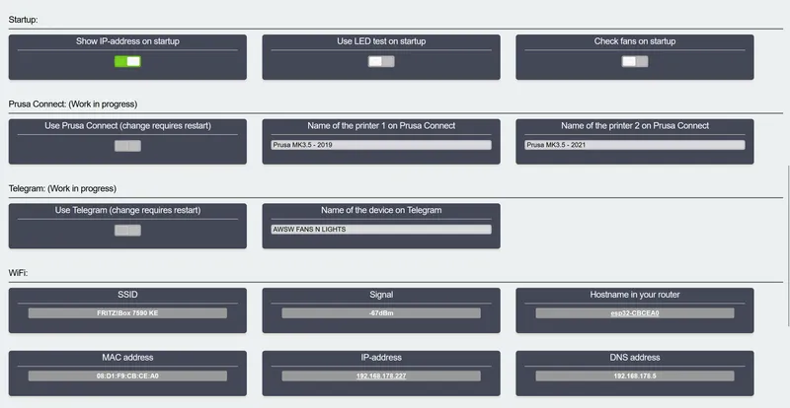Select MAC address value 08:D1:F9:CB:CE:A0
This screenshot has height=408, width=790.
click(x=127, y=376)
